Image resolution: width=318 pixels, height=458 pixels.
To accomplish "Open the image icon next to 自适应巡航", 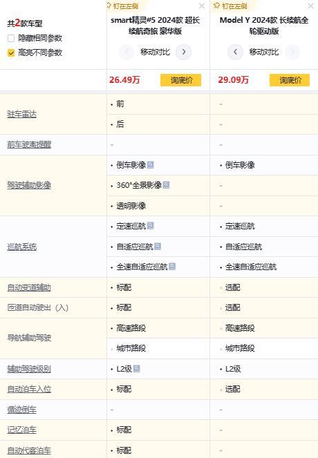I will [158, 246].
